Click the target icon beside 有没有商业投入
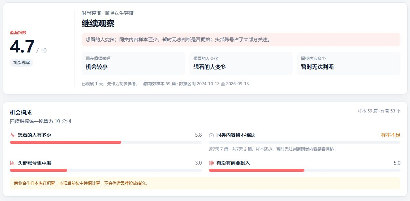The image size is (410, 201). click(211, 163)
